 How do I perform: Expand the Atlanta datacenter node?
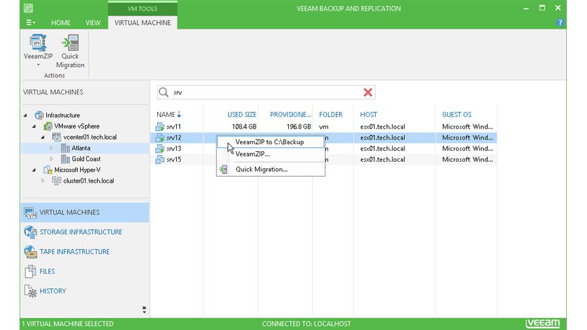[52, 148]
